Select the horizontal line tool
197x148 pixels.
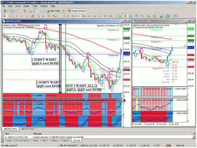click(x=22, y=16)
